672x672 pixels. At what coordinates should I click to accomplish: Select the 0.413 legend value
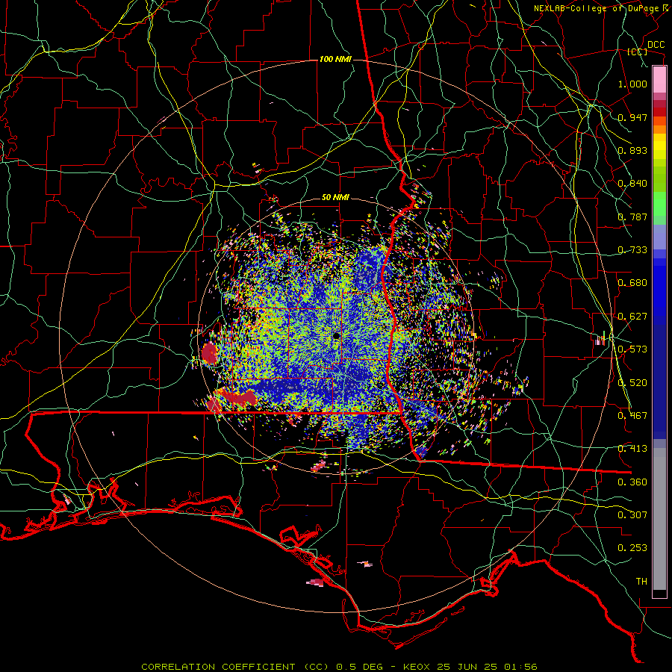(x=632, y=449)
